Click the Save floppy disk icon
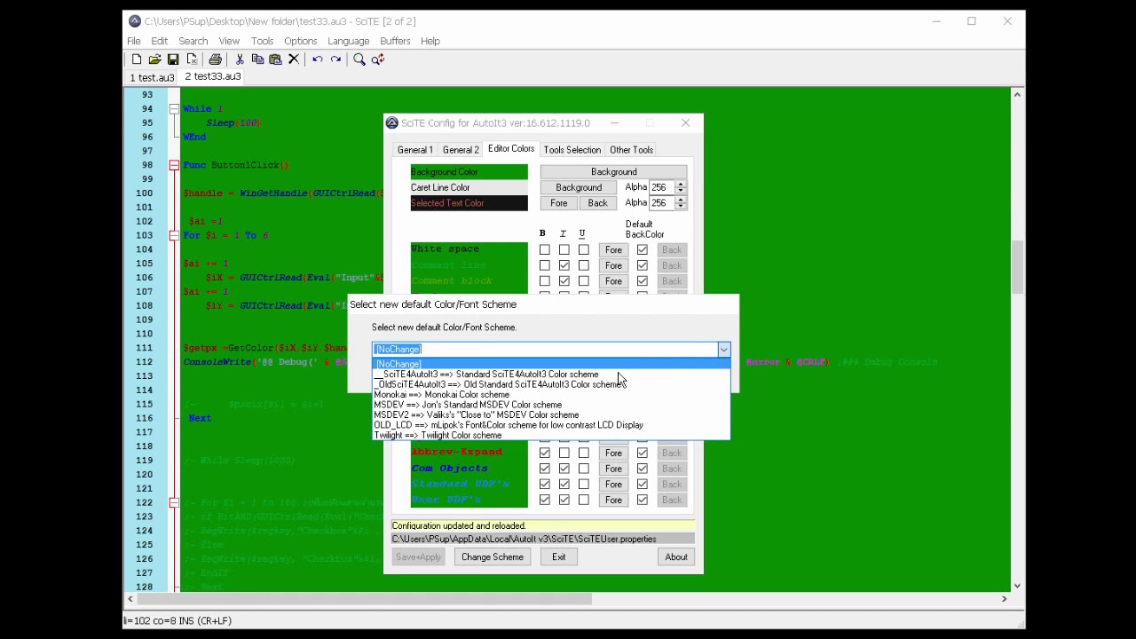This screenshot has width=1136, height=639. click(x=173, y=59)
